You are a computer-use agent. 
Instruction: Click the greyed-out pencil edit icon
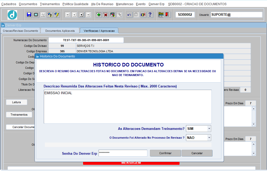pos(120,14)
